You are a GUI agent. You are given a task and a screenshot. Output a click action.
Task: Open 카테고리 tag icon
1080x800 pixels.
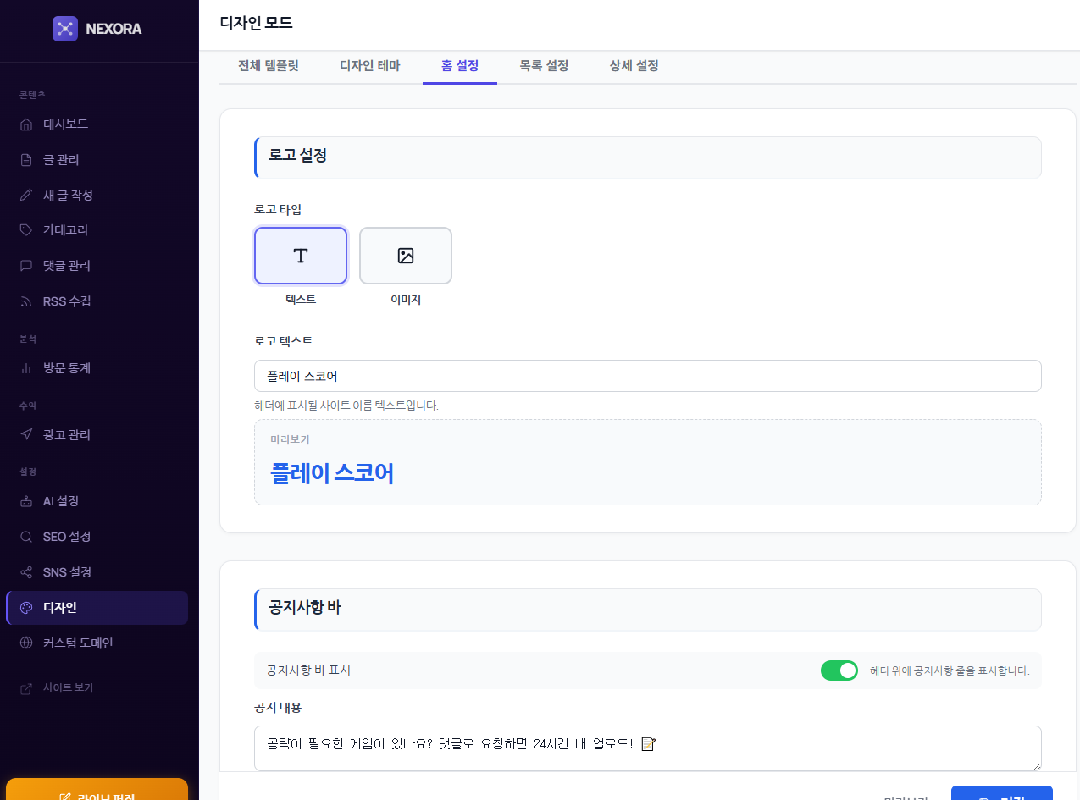pos(26,230)
